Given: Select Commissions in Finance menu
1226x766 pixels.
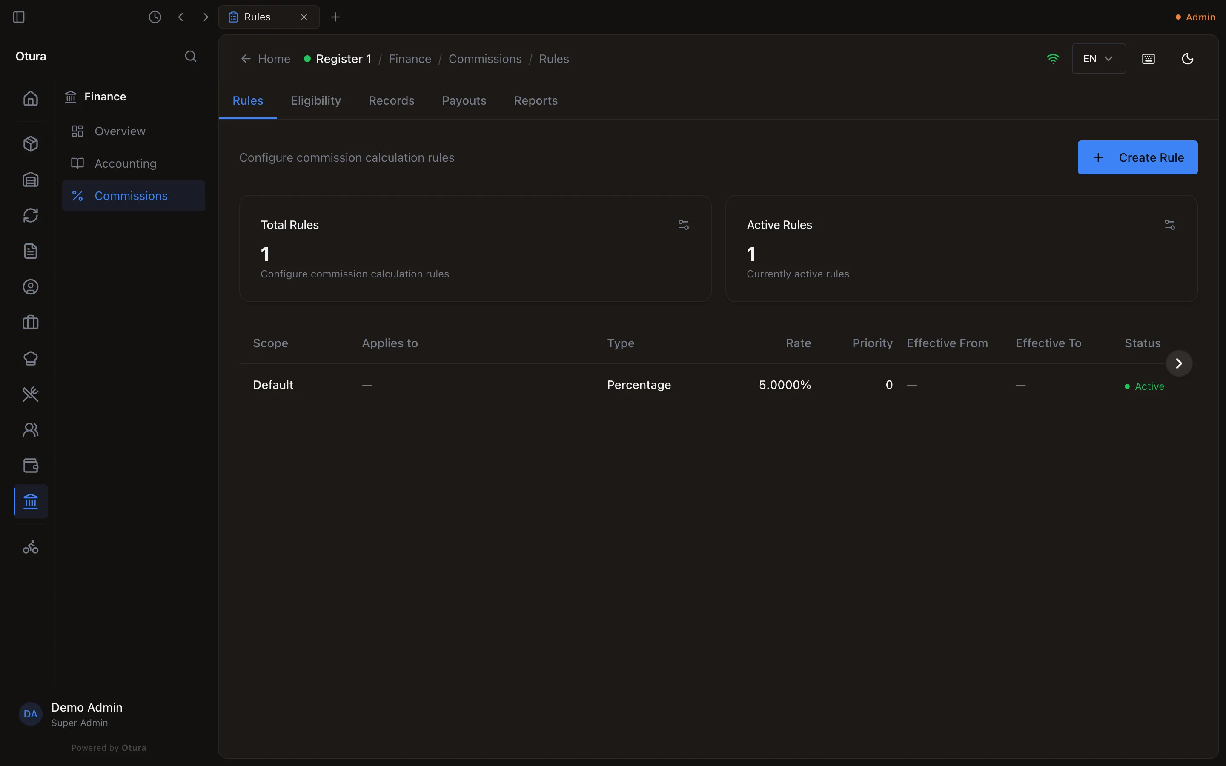Looking at the screenshot, I should [134, 196].
